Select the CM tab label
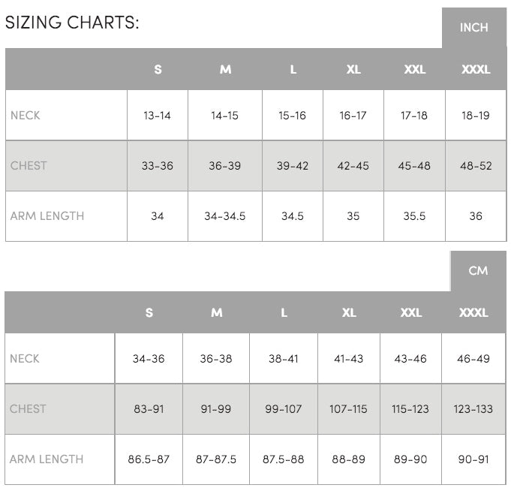Screen dimensions: 514x503 478,271
